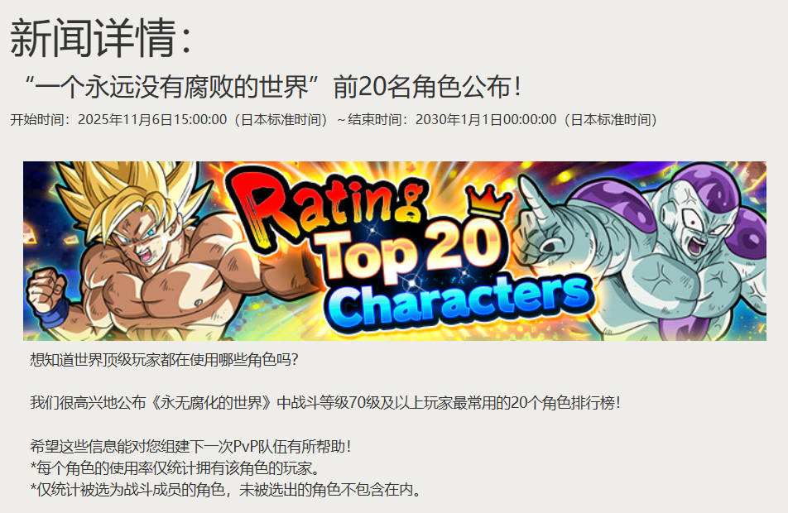Click Goku's clenched fist with blue wristband
Image resolution: width=788 pixels, height=513 pixels.
[46, 296]
